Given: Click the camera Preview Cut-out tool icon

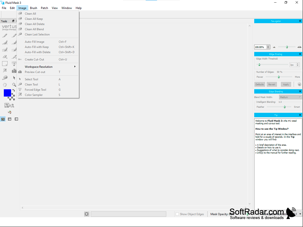Looking at the screenshot, I should pos(14,71).
